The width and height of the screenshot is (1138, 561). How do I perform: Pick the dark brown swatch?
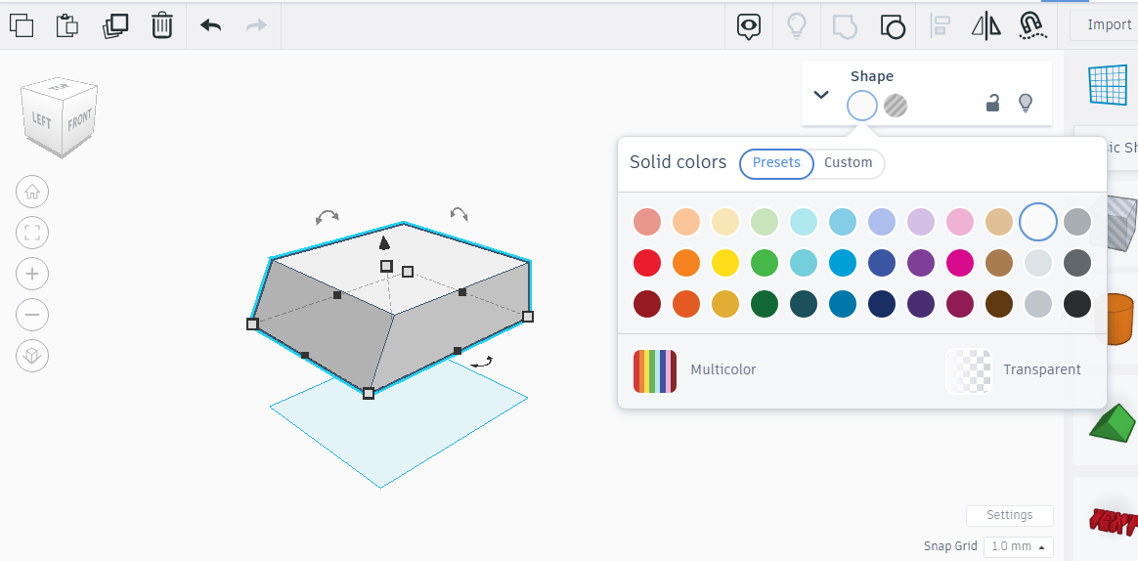click(x=999, y=304)
